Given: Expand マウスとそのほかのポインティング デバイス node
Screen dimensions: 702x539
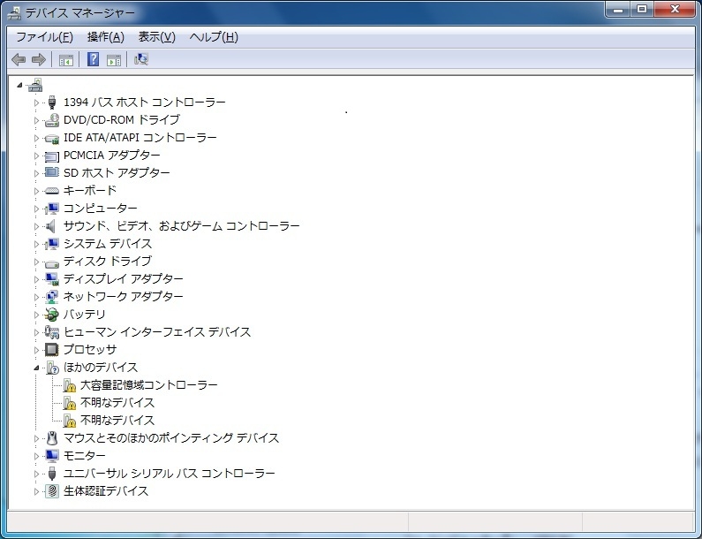Looking at the screenshot, I should click(37, 438).
